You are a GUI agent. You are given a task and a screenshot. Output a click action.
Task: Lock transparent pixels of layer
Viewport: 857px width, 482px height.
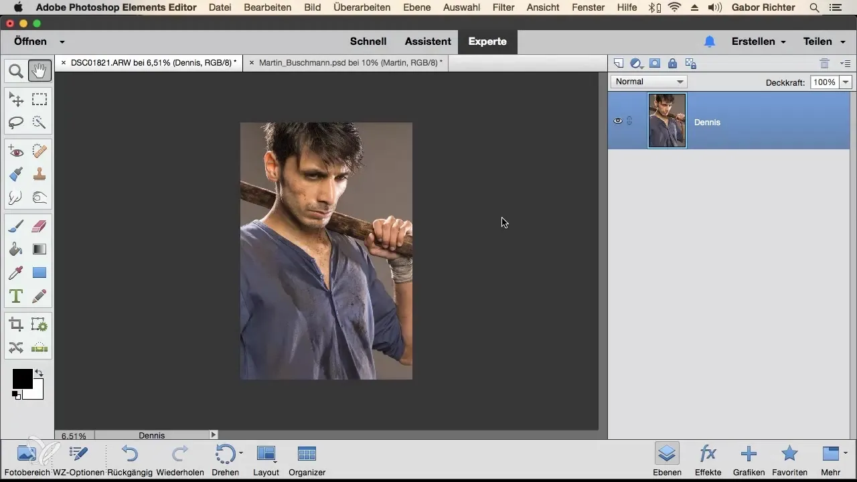pos(691,64)
